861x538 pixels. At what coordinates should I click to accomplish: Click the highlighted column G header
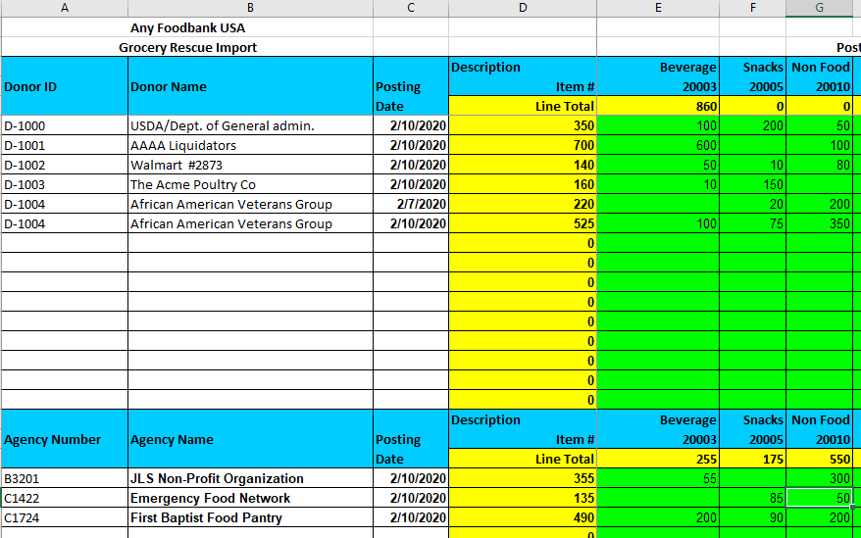click(819, 8)
